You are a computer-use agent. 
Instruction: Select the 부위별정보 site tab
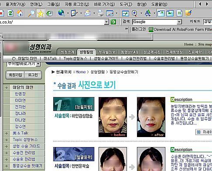tap(107, 52)
